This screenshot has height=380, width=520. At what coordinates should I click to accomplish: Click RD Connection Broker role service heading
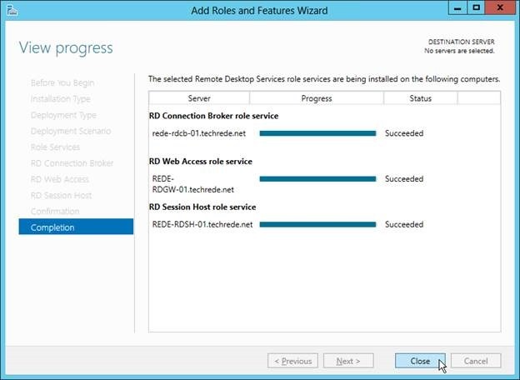tap(213, 116)
